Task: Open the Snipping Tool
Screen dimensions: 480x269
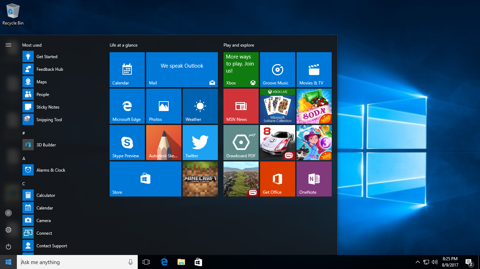Action: pos(63,120)
